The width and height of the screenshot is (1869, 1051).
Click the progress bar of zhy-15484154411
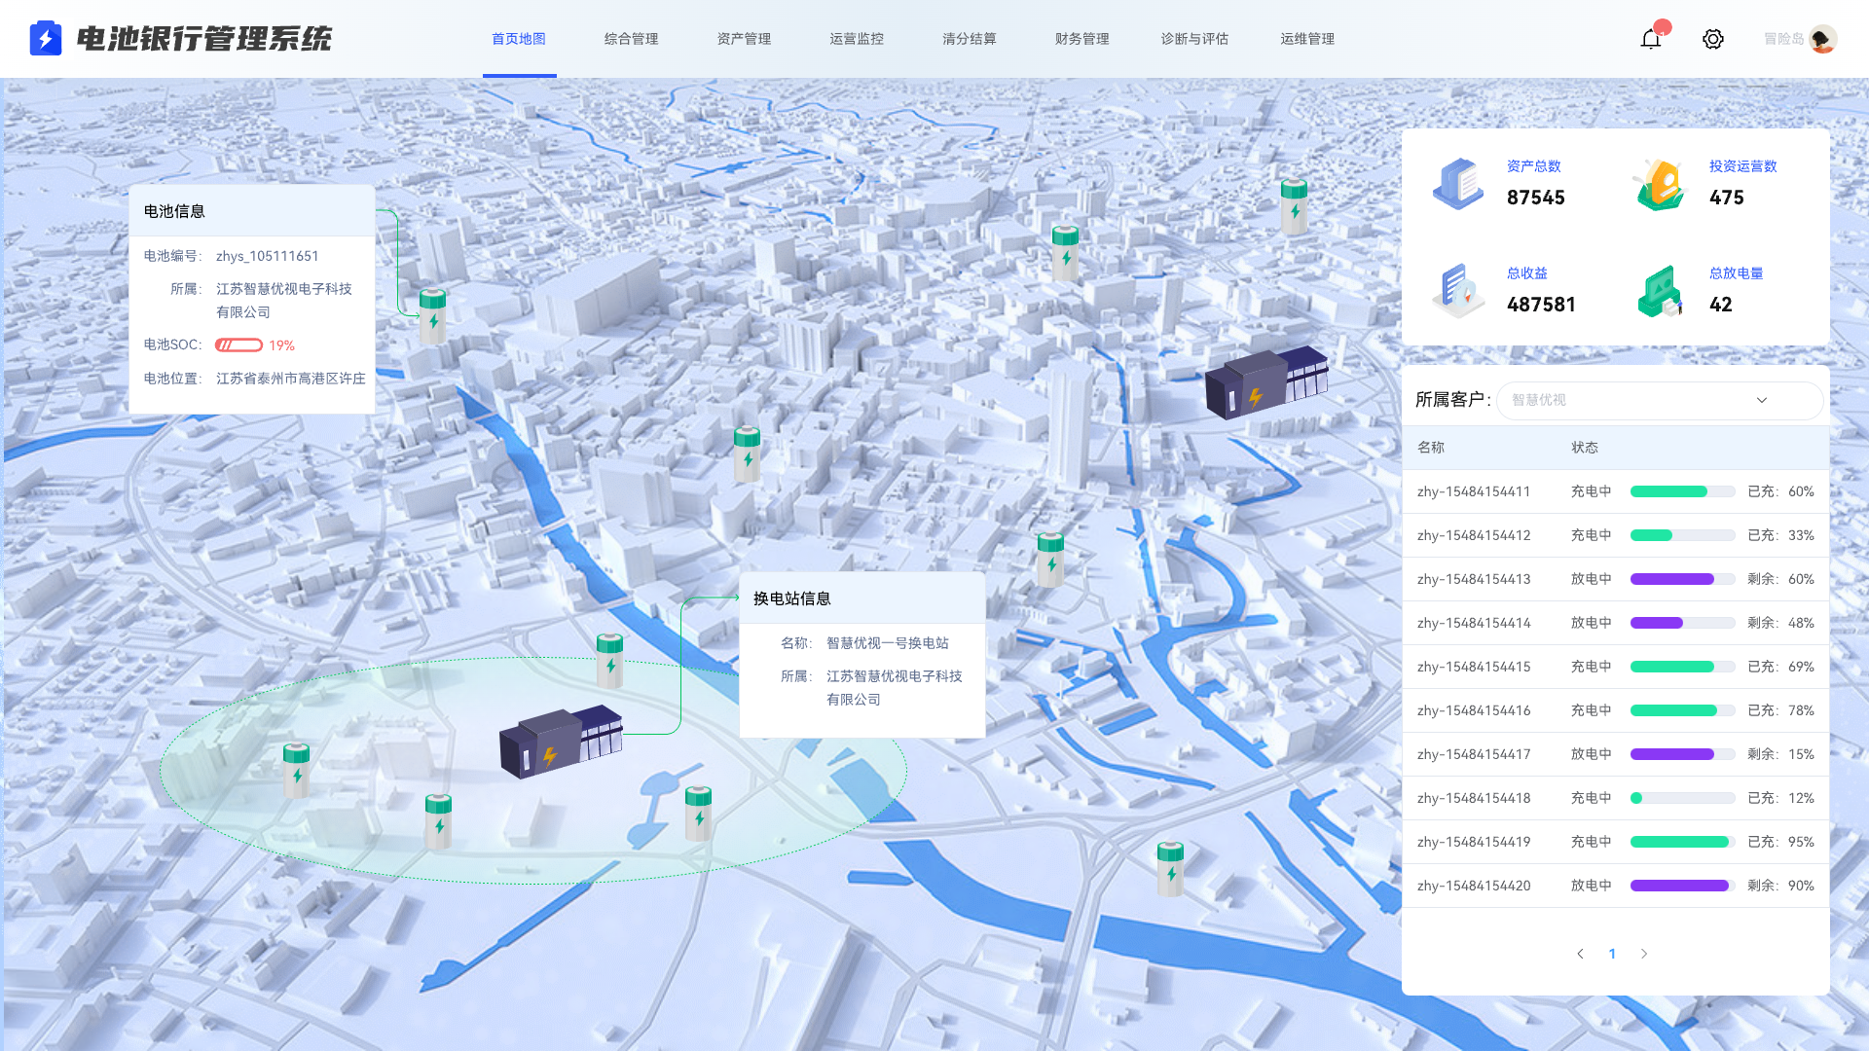point(1682,491)
